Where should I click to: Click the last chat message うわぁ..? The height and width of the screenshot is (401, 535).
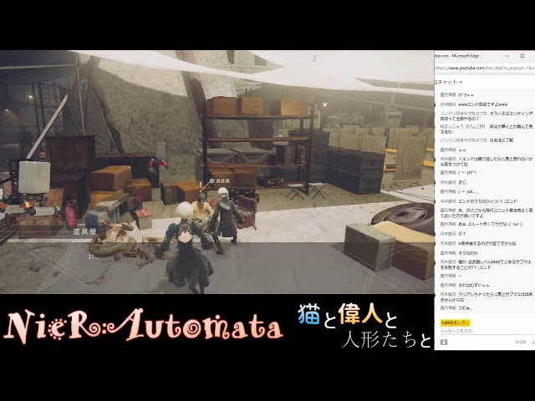465,308
